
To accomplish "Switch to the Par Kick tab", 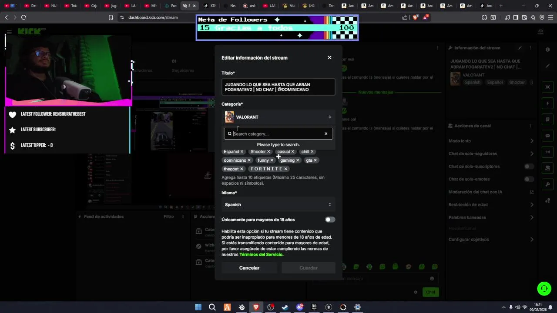I will coord(171,6).
